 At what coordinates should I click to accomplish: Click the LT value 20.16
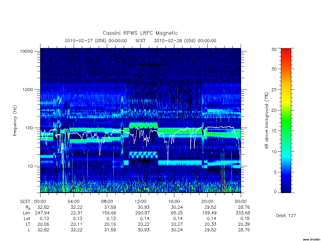point(110,224)
